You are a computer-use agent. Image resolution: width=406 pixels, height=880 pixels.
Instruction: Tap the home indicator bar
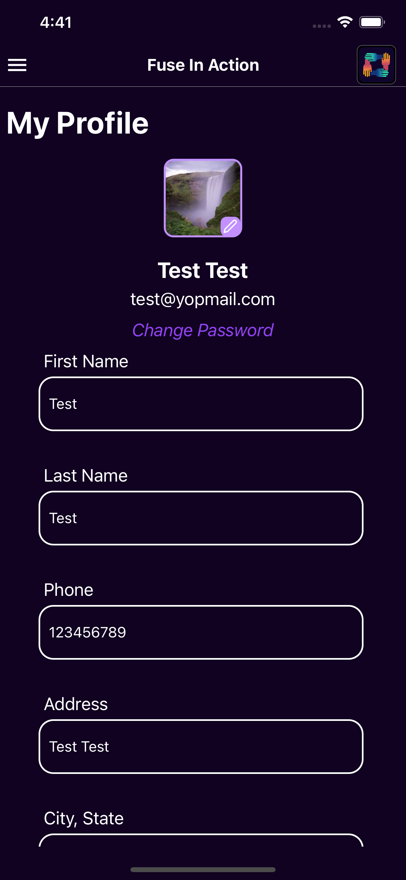tap(203, 870)
